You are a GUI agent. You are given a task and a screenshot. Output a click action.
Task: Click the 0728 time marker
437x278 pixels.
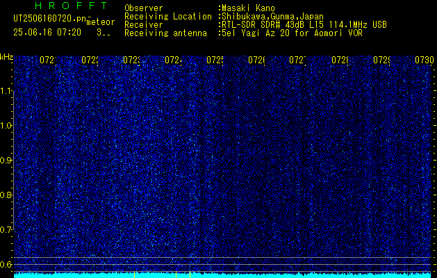tap(340, 60)
